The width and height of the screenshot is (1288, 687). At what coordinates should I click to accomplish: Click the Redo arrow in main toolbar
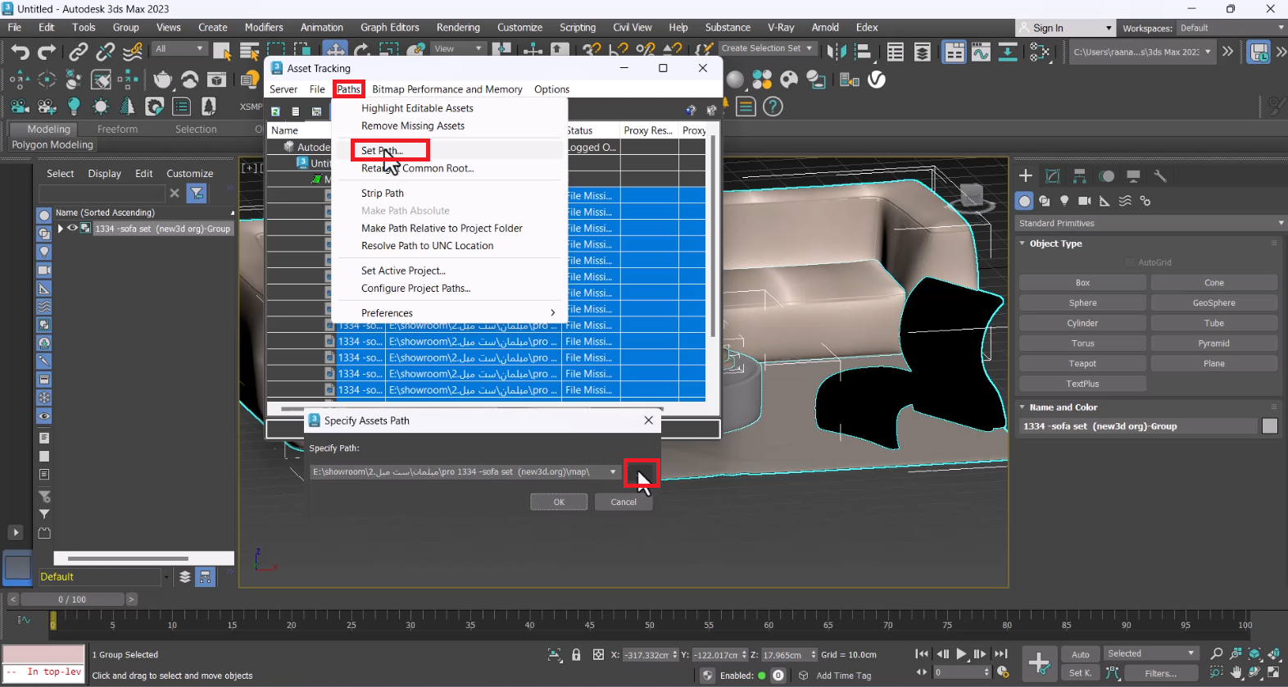point(47,52)
